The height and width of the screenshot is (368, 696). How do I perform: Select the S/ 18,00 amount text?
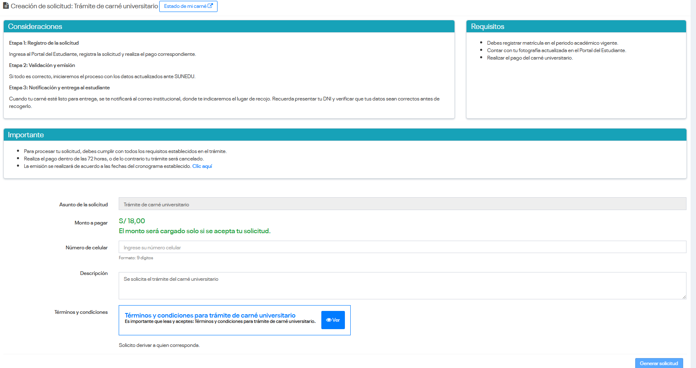coord(132,221)
